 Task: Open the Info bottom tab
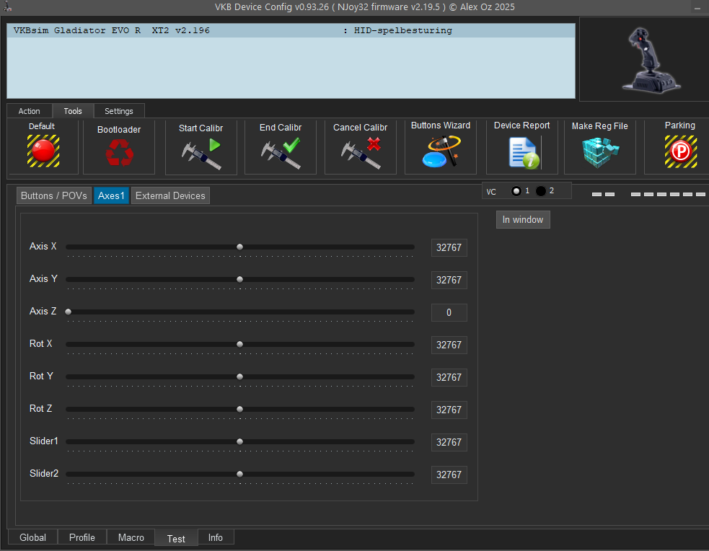[x=215, y=537]
